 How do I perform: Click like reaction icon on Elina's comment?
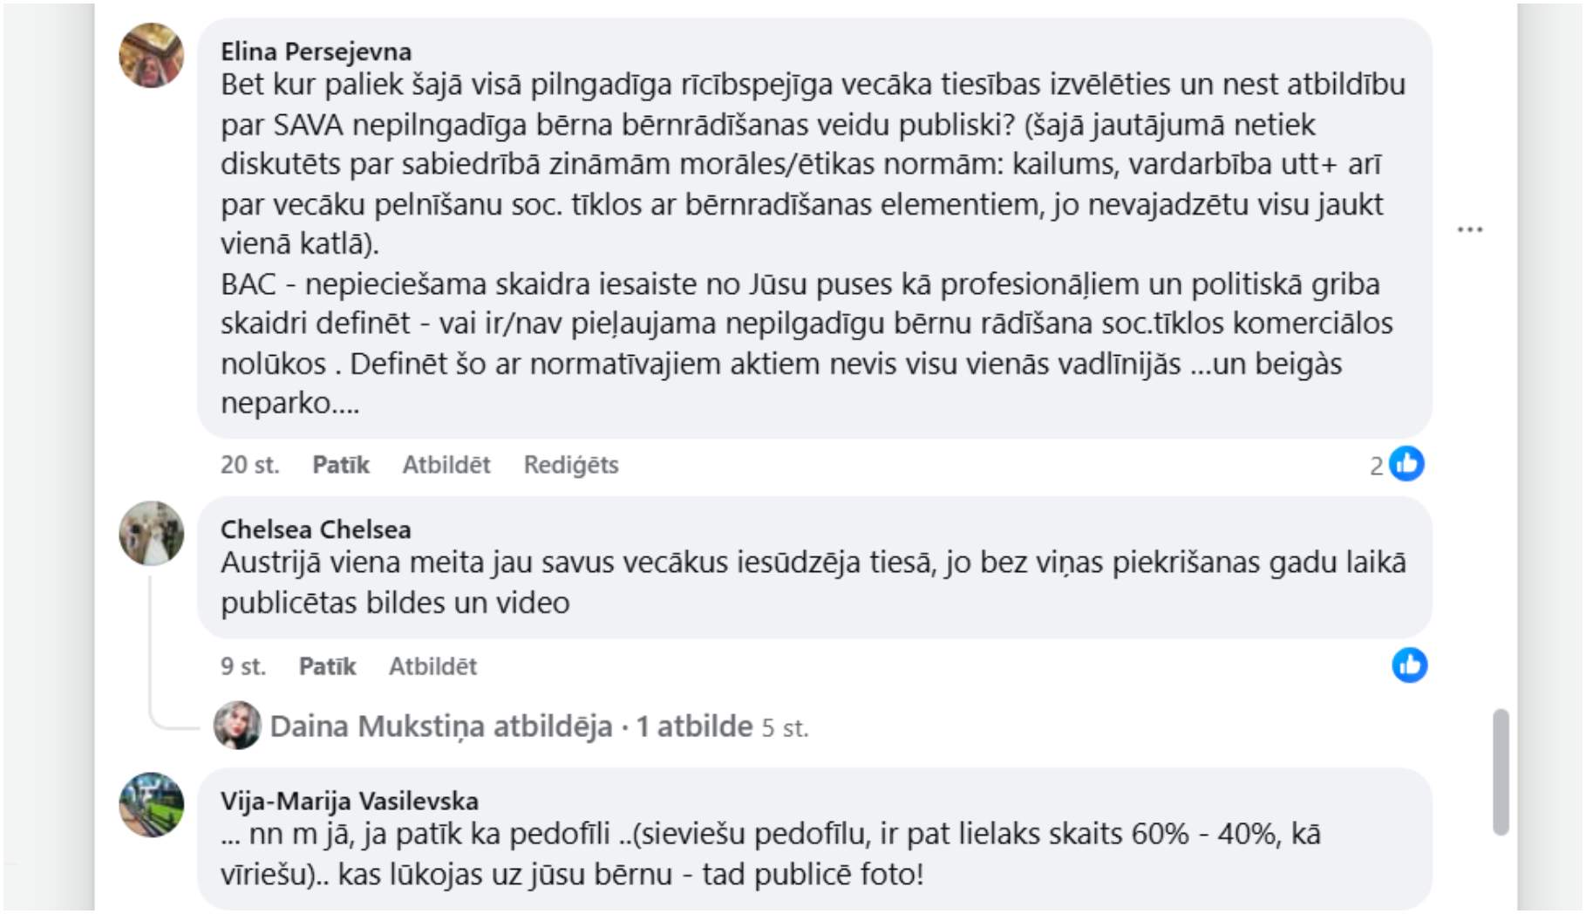[x=1406, y=464]
